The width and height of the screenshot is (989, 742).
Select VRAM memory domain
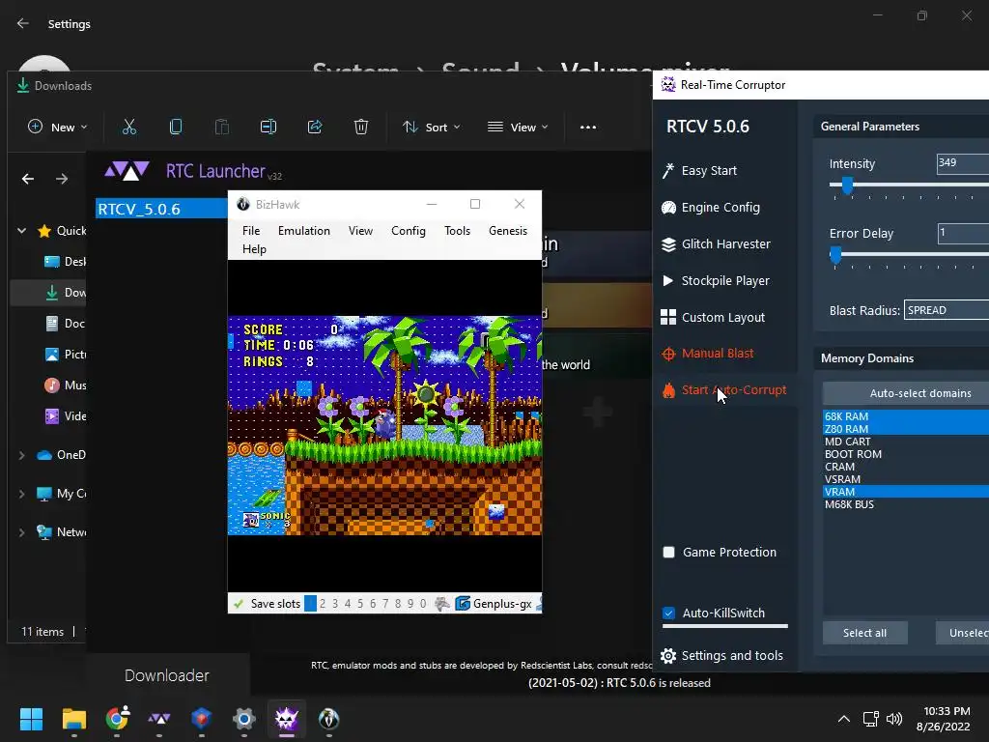[906, 492]
